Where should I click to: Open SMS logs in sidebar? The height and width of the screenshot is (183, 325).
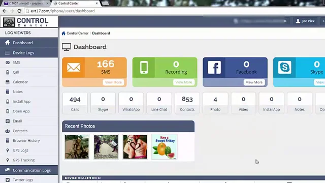29,63
